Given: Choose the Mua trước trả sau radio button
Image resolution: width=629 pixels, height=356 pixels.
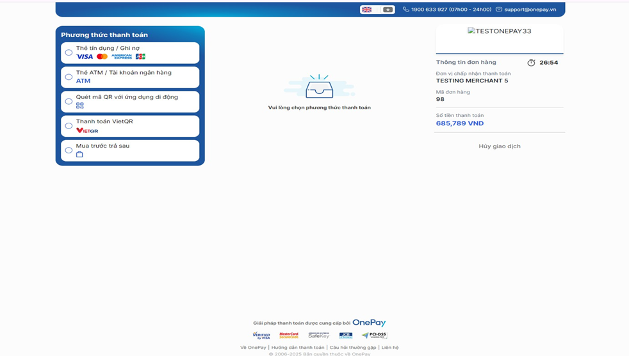Looking at the screenshot, I should pyautogui.click(x=69, y=150).
